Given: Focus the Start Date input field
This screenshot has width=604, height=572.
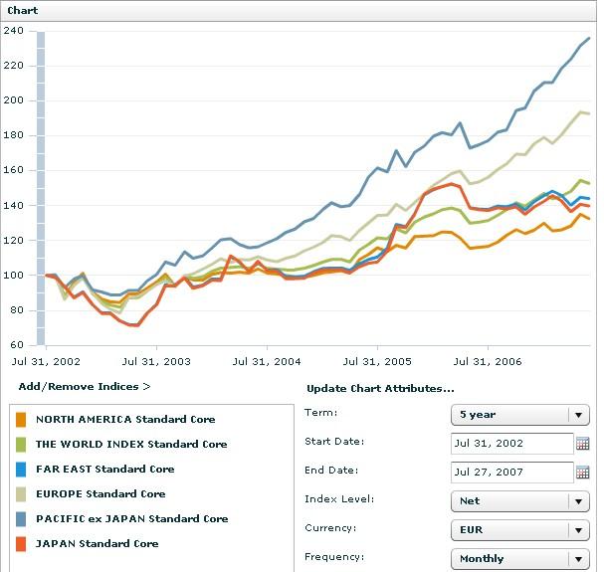Looking at the screenshot, I should [511, 444].
